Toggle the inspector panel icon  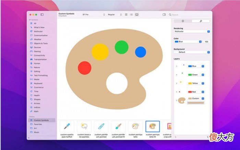pyautogui.click(x=164, y=14)
